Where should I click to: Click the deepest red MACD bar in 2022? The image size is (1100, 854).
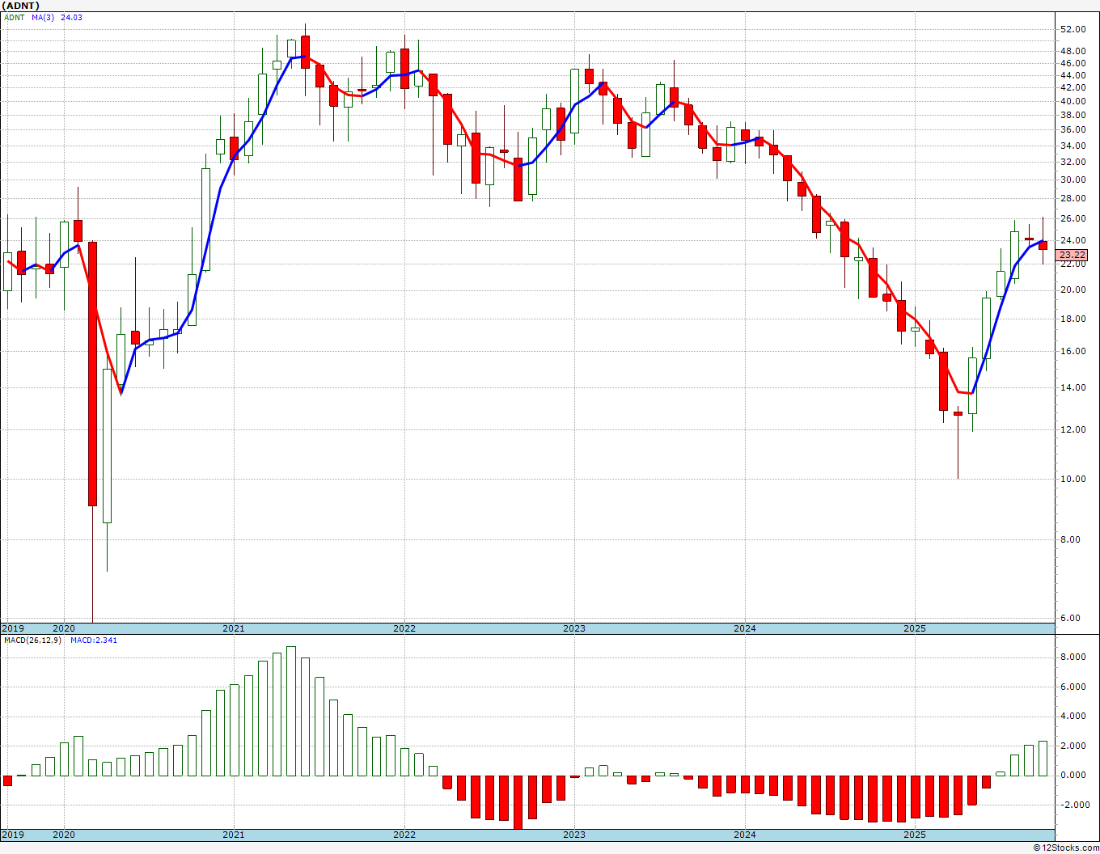coord(518,802)
